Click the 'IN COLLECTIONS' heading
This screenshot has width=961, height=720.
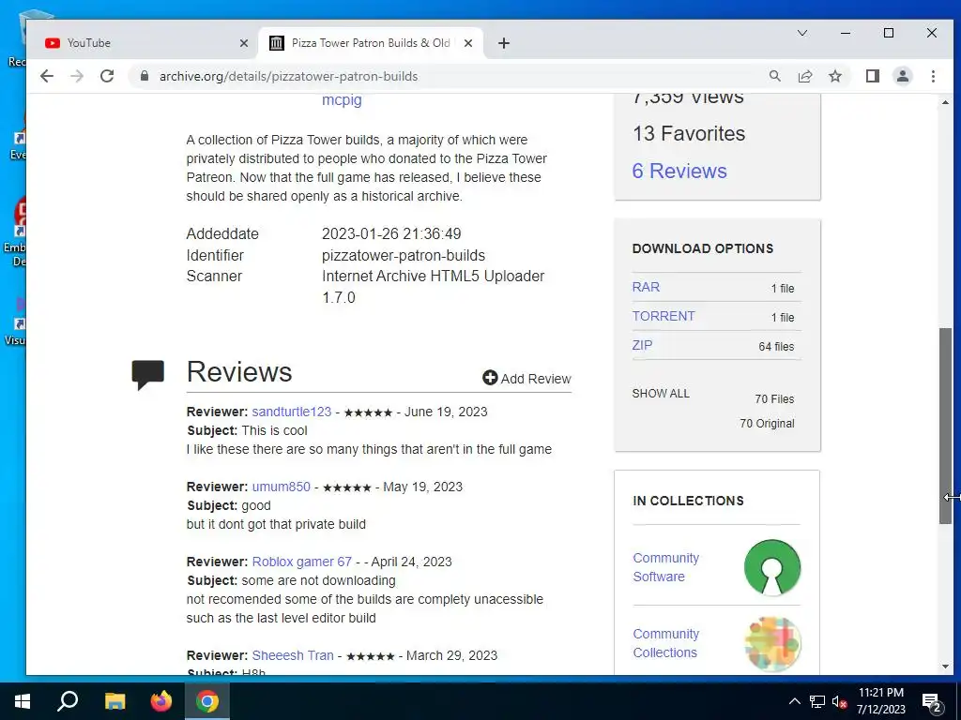click(688, 501)
